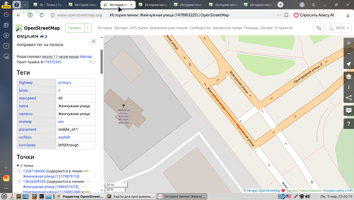The height and width of the screenshot is (200, 354).
Task: Collapse the '2 точки' nodes list
Action: point(18,166)
